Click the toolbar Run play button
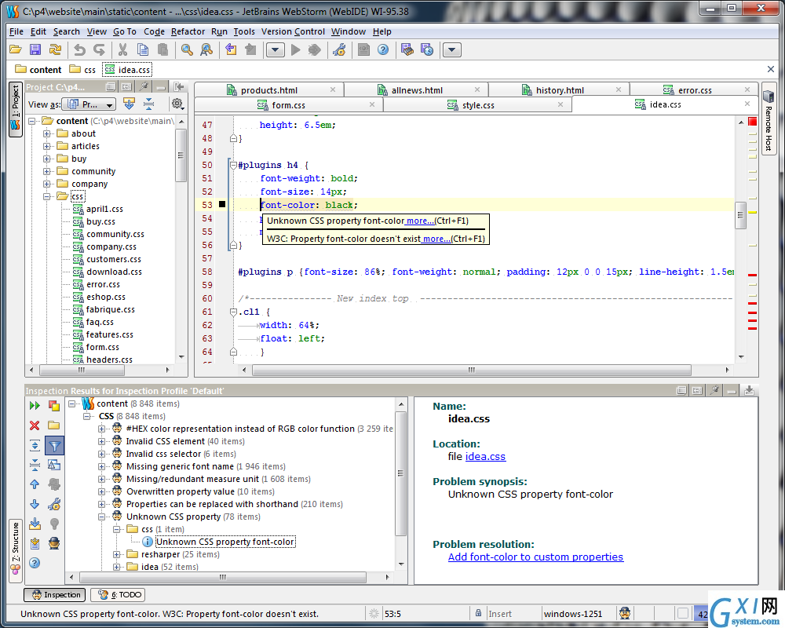The image size is (785, 628). click(x=296, y=49)
